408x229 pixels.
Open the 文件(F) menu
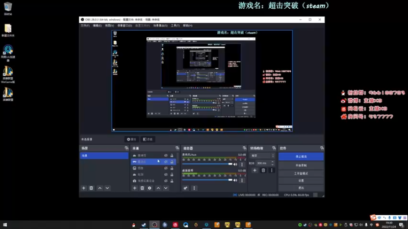point(85,25)
